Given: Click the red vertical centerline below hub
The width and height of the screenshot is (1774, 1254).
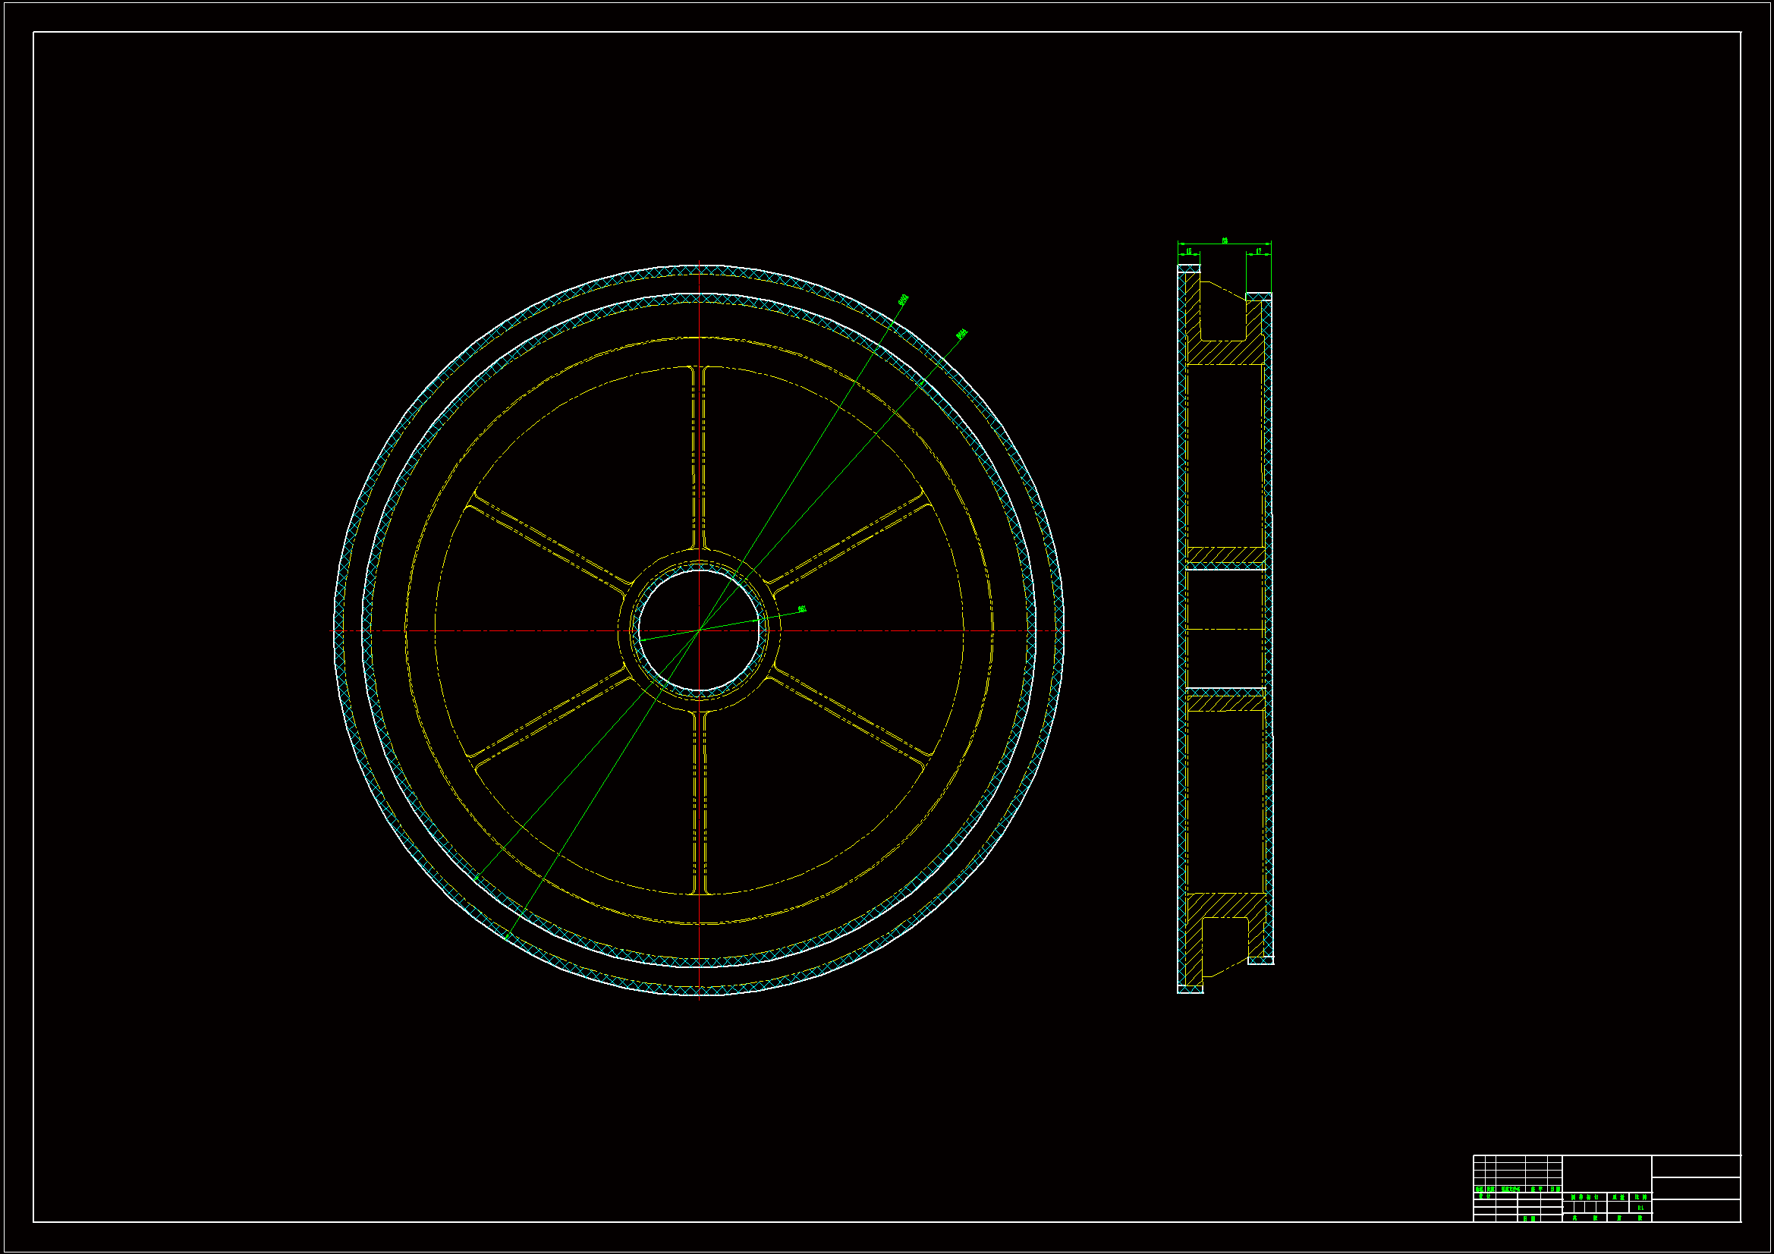Looking at the screenshot, I should (x=700, y=943).
